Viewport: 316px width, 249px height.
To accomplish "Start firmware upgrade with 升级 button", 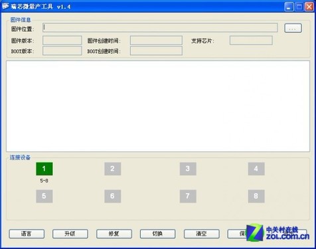I will [70, 234].
